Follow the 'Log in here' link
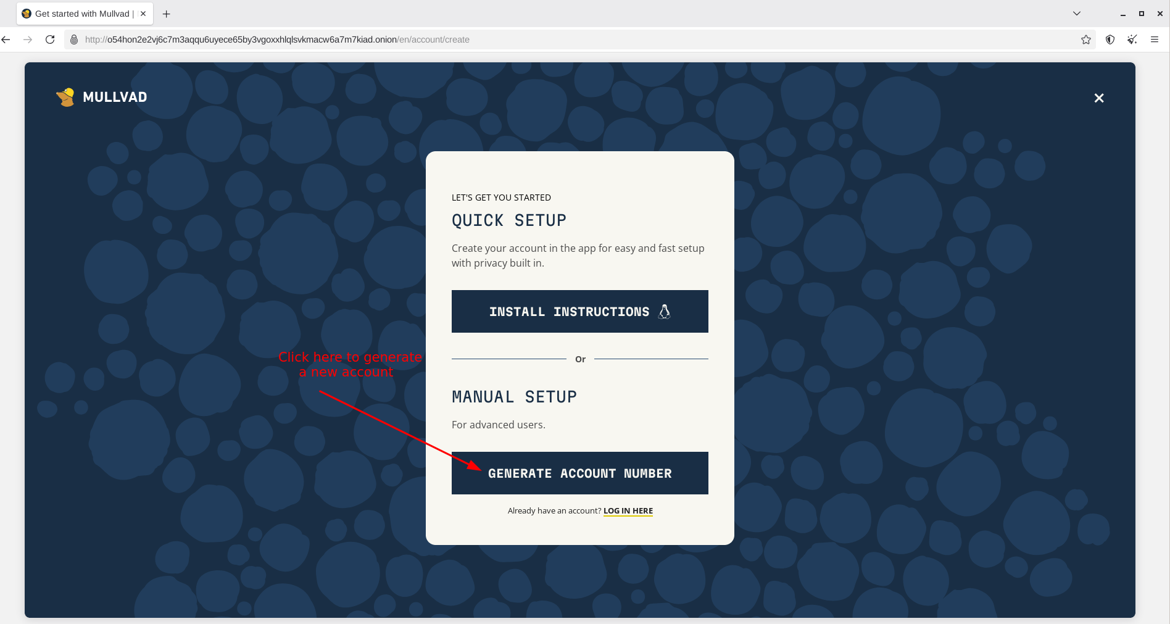 [628, 511]
